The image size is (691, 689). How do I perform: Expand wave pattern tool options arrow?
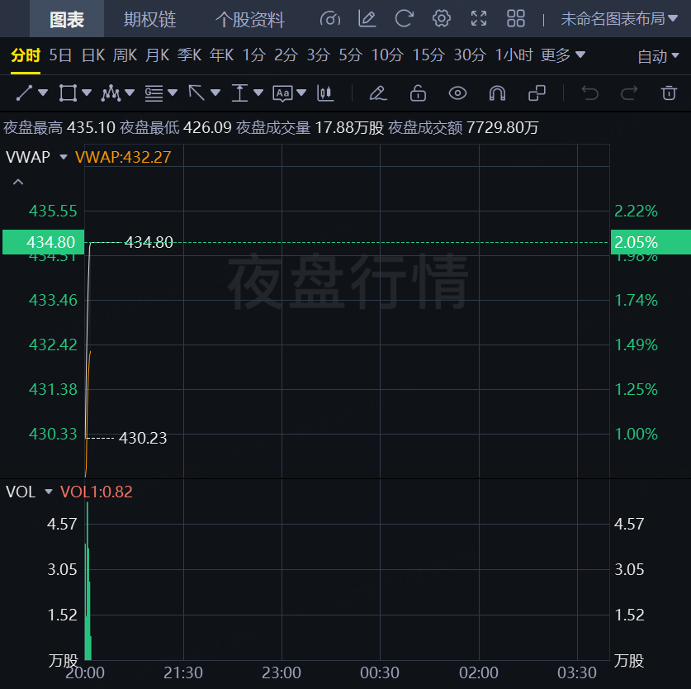coord(130,93)
